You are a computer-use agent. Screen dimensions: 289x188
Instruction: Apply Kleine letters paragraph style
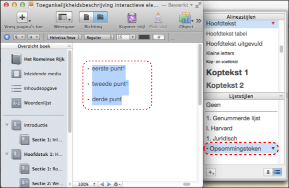[220, 53]
